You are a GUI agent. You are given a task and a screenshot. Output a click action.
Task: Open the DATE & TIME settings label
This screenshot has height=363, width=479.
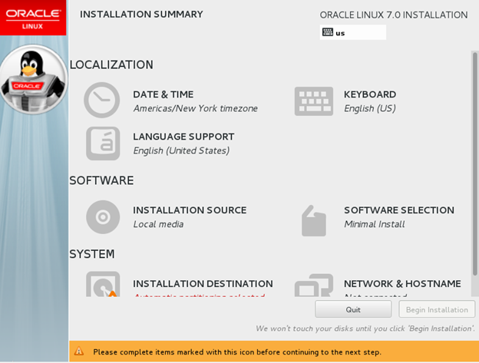pos(163,94)
